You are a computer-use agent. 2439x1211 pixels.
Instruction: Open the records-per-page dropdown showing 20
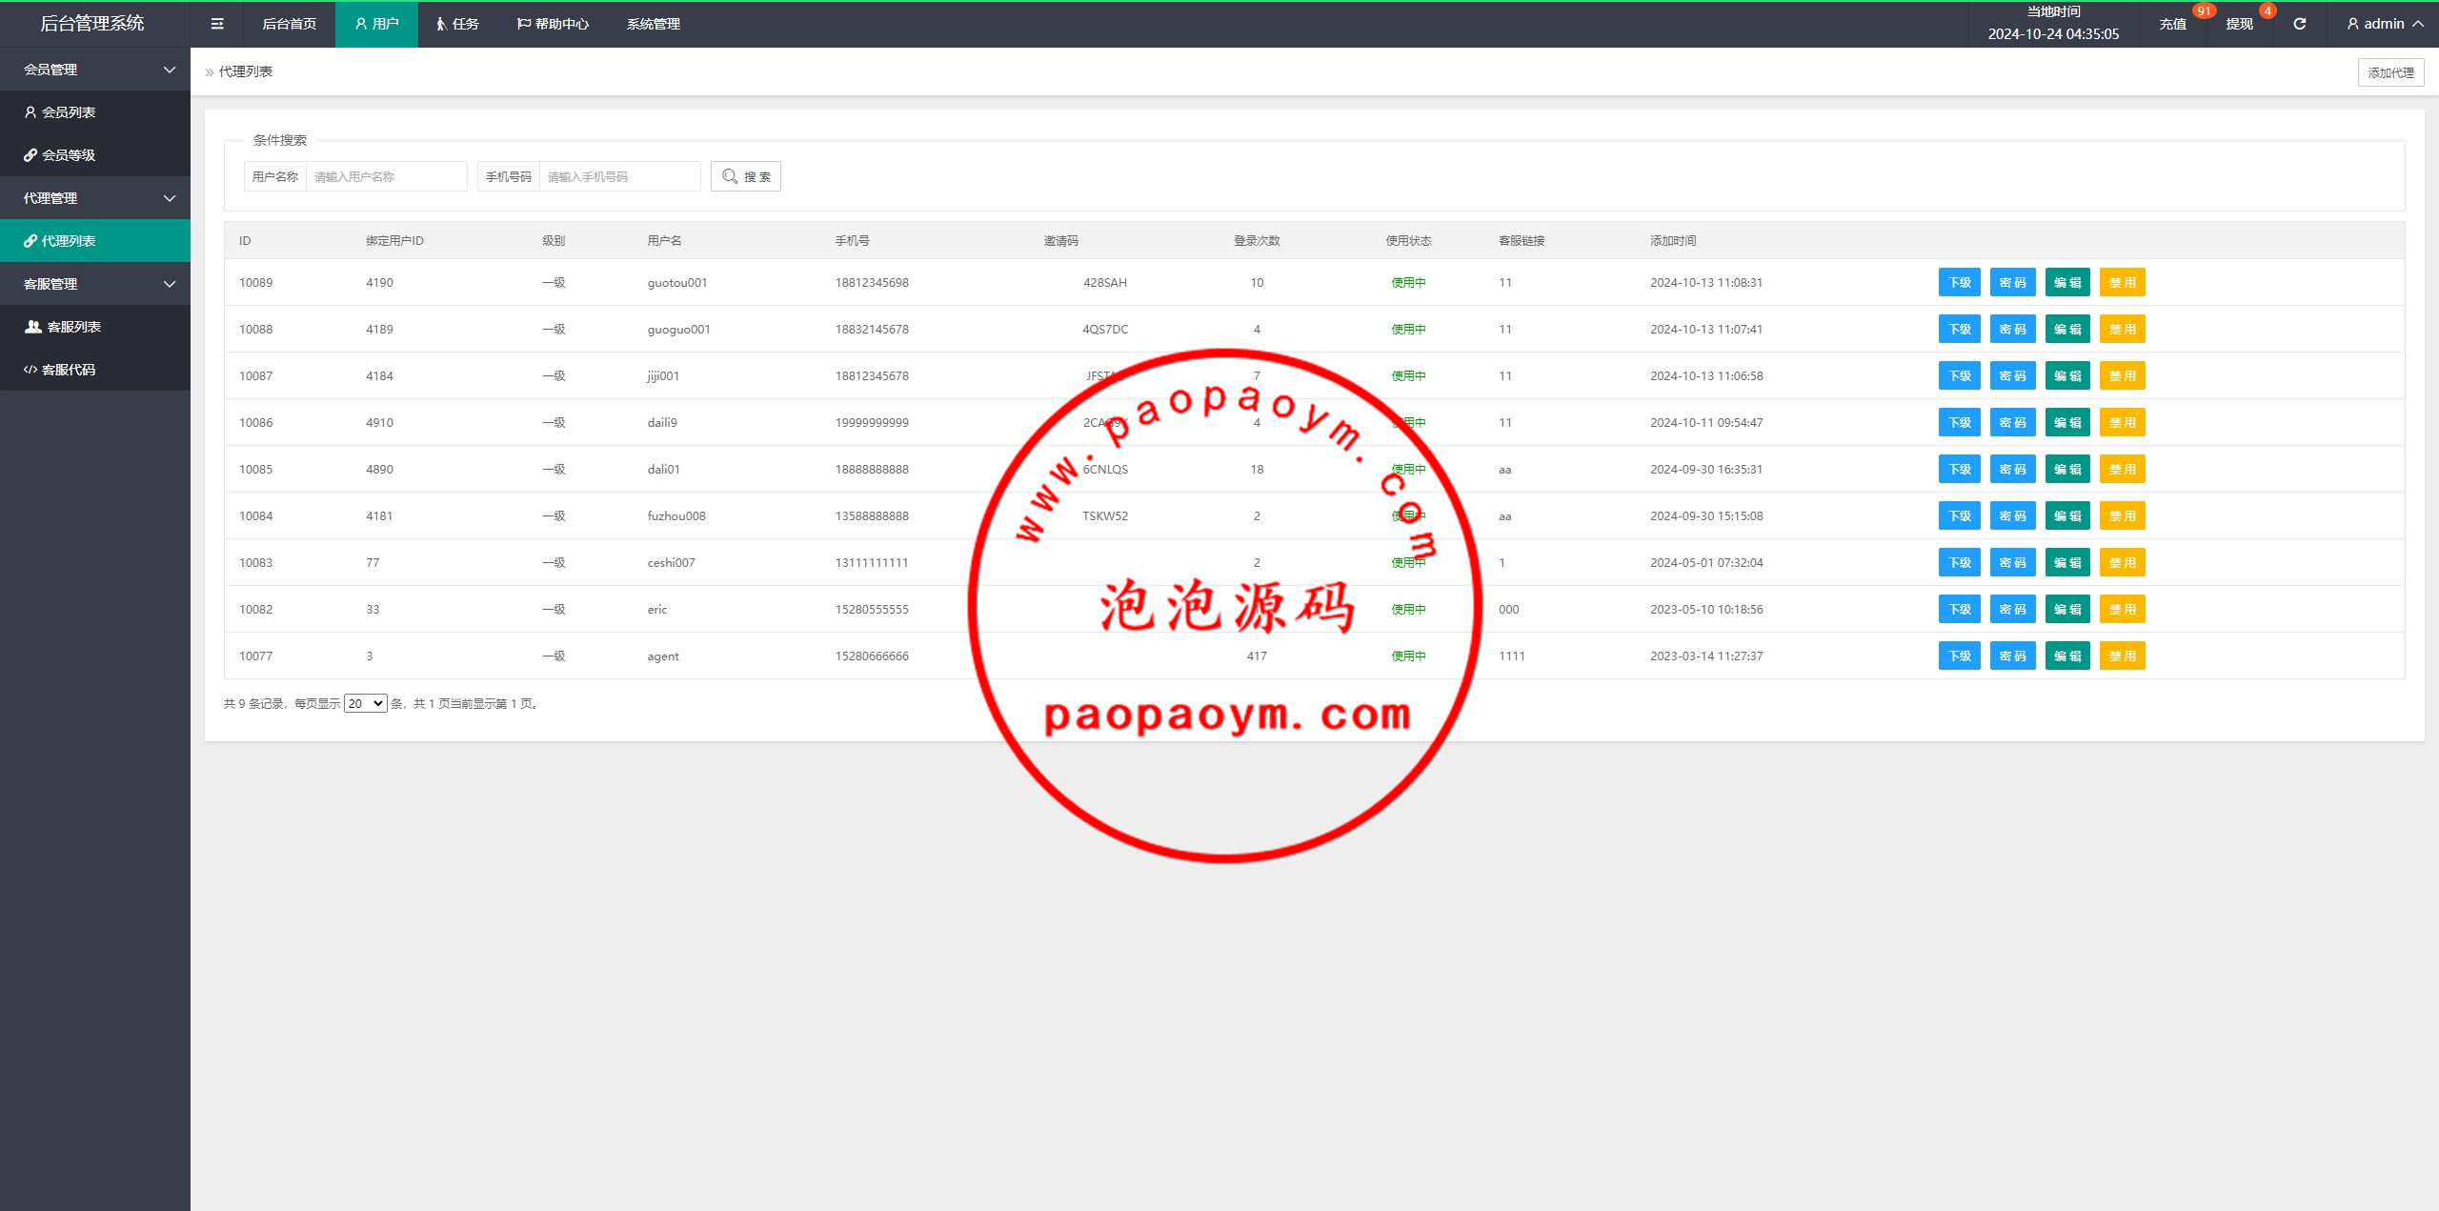365,703
